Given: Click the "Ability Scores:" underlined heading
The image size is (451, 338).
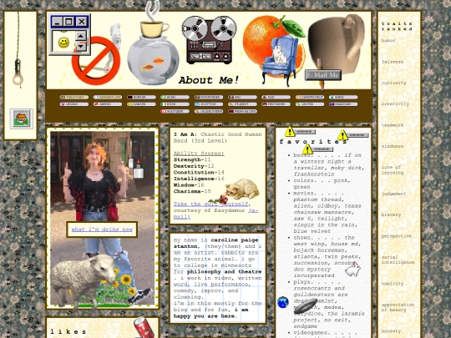Looking at the screenshot, I should click(199, 154).
